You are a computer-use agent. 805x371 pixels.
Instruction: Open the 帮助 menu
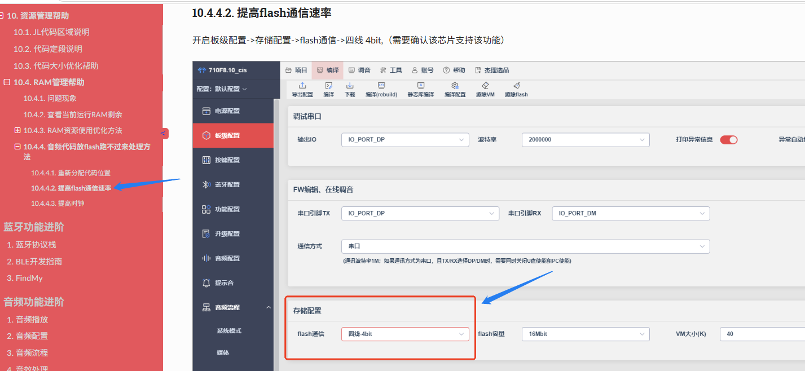[x=454, y=70]
